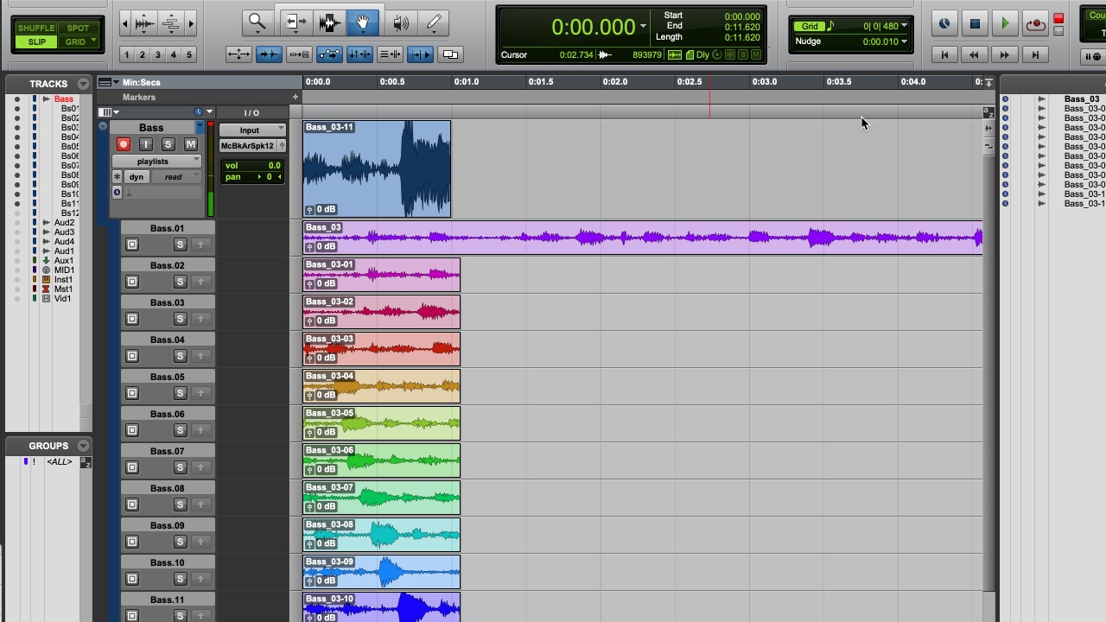Select the Zoomer tool
The height and width of the screenshot is (622, 1106).
257,22
